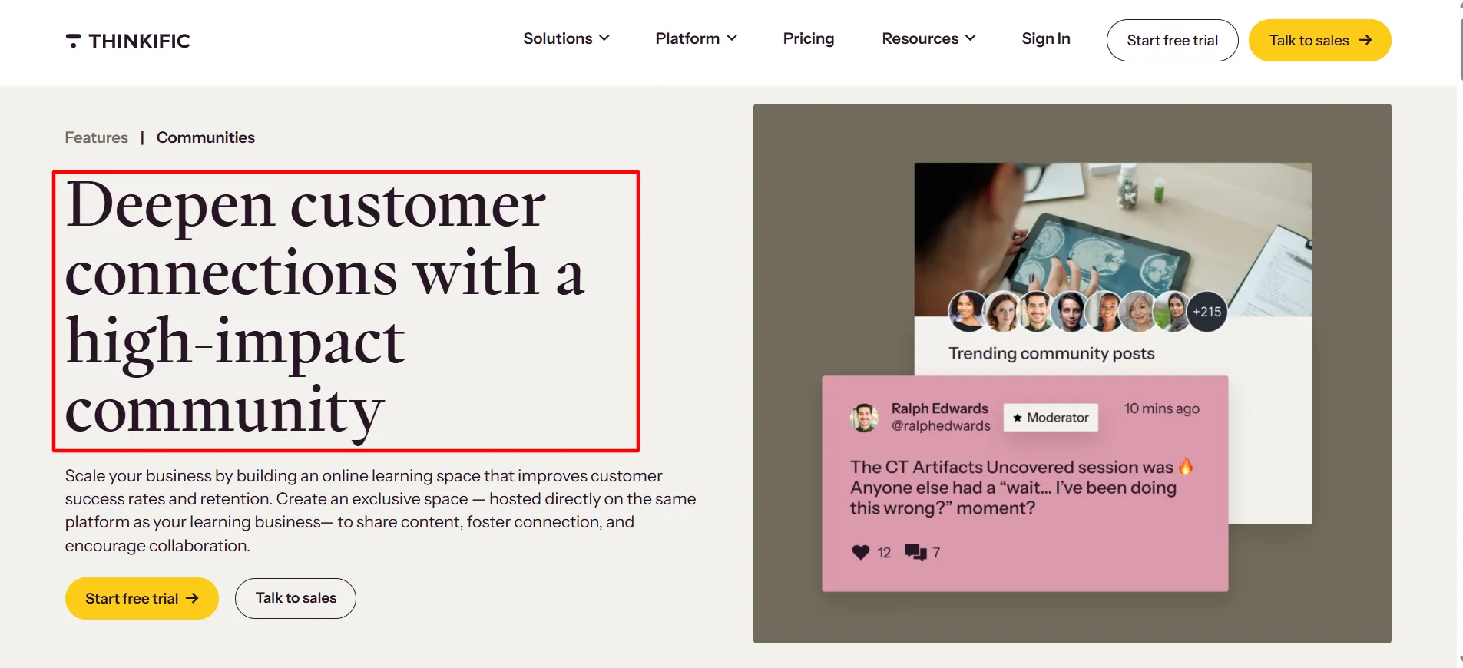This screenshot has width=1463, height=668.
Task: Click the heart like icon on the post
Action: pyautogui.click(x=861, y=552)
